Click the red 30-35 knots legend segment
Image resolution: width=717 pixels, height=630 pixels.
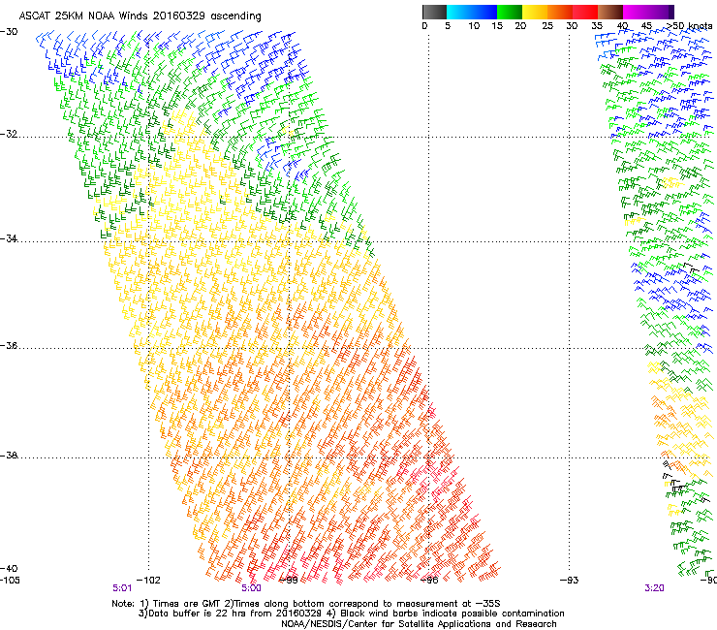point(585,12)
